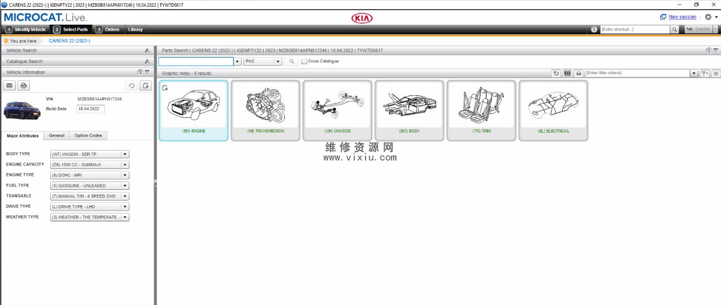Show info for the Vehicle Information panel
721x305 pixels.
tap(140, 72)
